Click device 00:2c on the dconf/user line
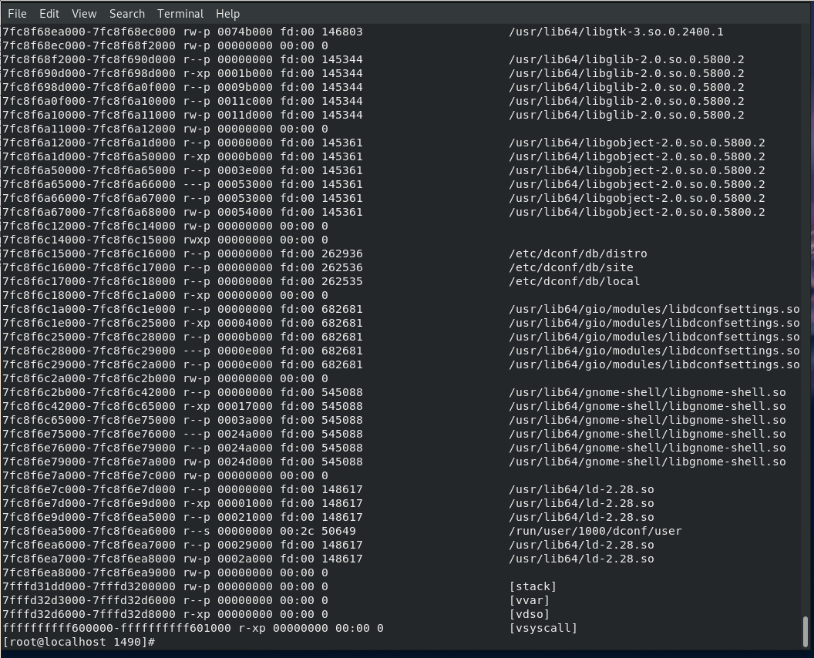This screenshot has height=658, width=814. (x=297, y=531)
